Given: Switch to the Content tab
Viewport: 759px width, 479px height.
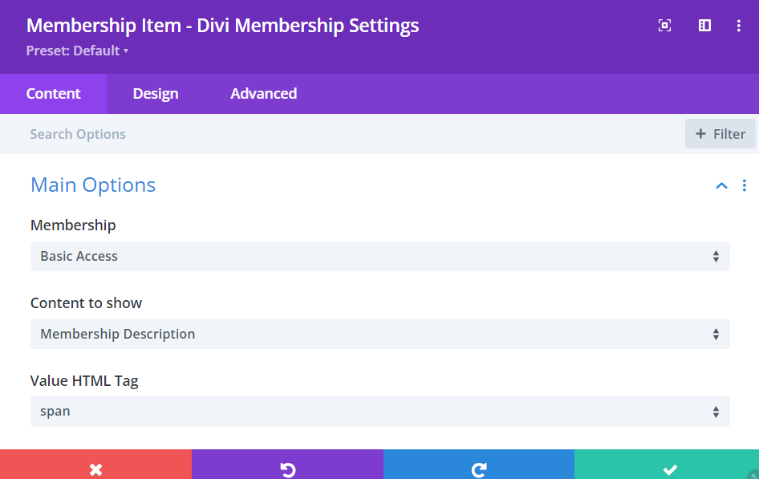Looking at the screenshot, I should (x=53, y=94).
